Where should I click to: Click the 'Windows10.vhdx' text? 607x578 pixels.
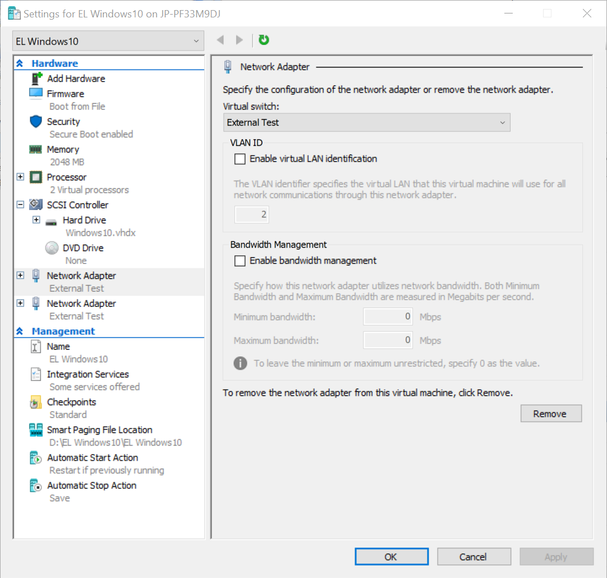tap(100, 233)
